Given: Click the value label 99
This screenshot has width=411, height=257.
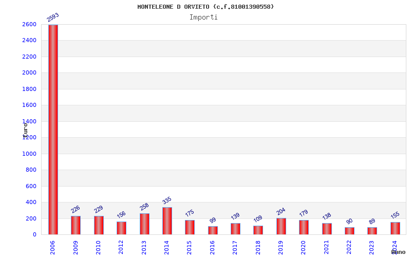Looking at the screenshot, I should click(x=213, y=221).
